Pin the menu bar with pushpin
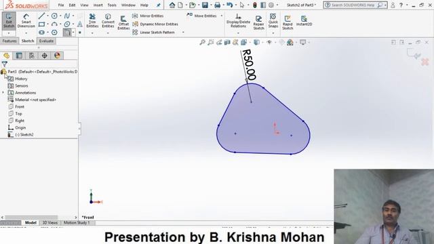The width and height of the screenshot is (434, 244). (158, 5)
